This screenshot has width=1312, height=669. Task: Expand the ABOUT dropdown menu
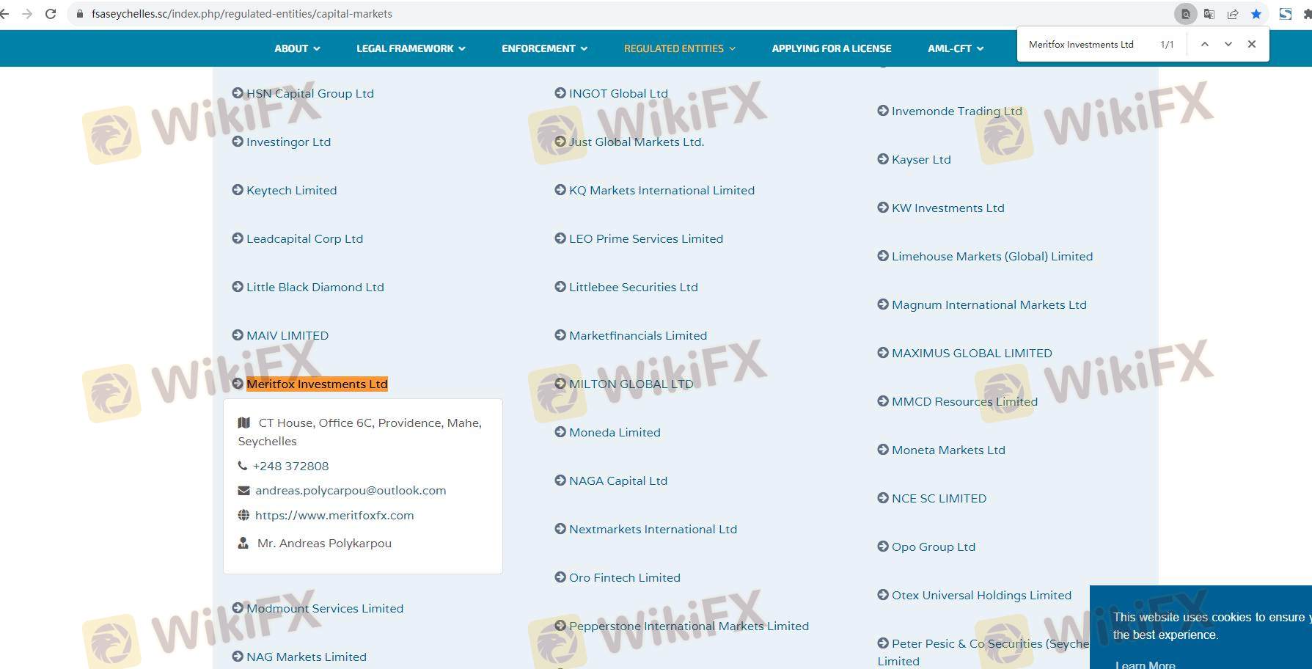[297, 48]
